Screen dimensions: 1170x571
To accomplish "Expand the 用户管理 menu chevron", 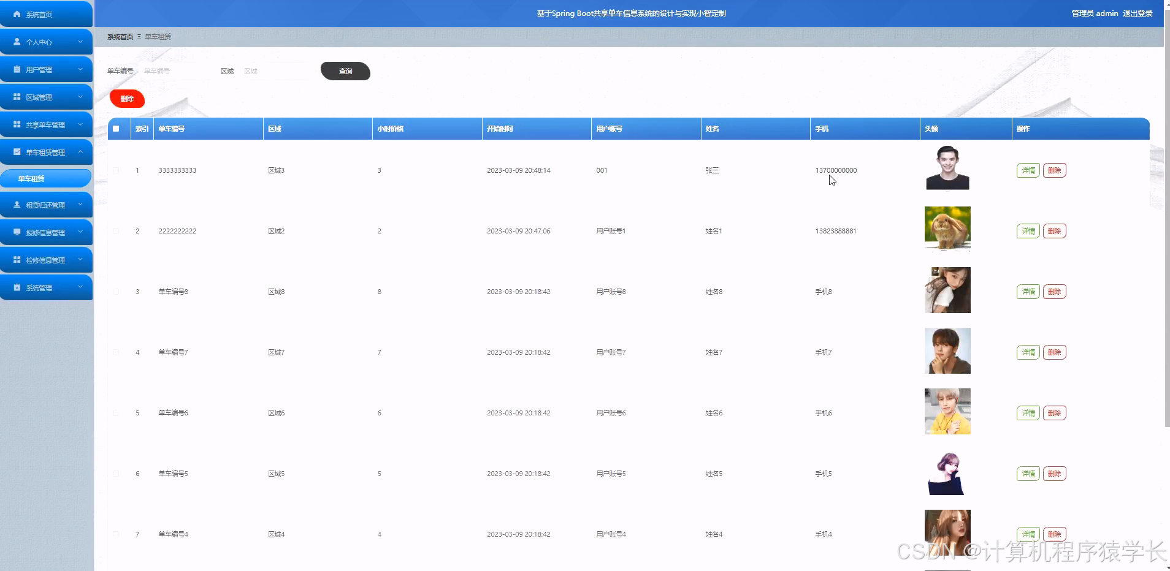I will (80, 69).
